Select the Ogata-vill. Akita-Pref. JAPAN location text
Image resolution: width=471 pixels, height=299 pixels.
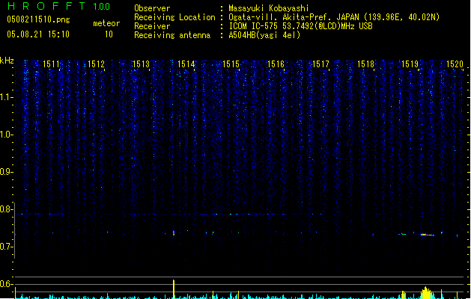334,17
